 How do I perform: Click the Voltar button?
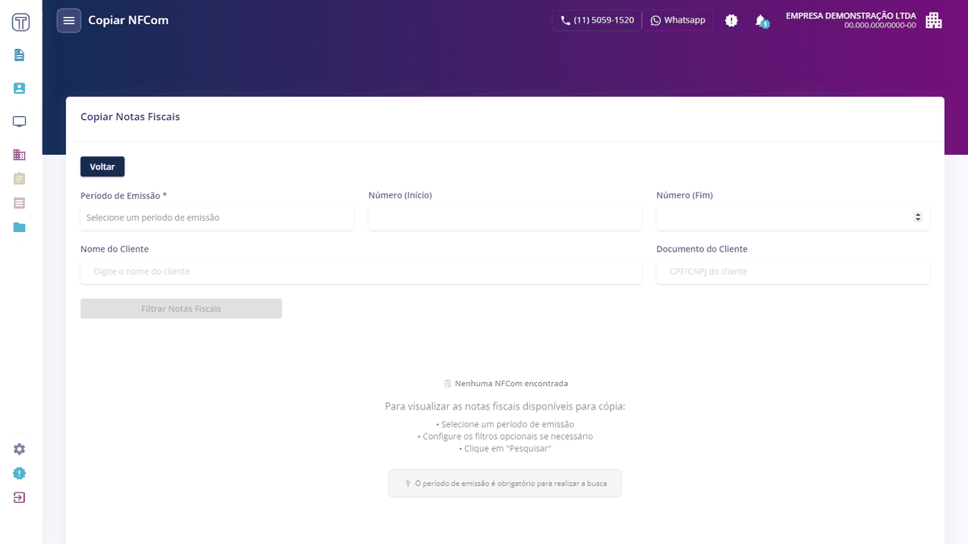coord(102,167)
